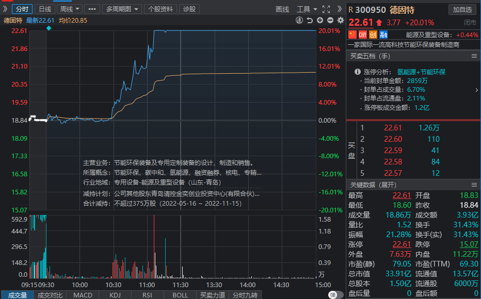This screenshot has height=299, width=481.
Task: Select the 买卖力道 indicator tab
Action: (213, 295)
